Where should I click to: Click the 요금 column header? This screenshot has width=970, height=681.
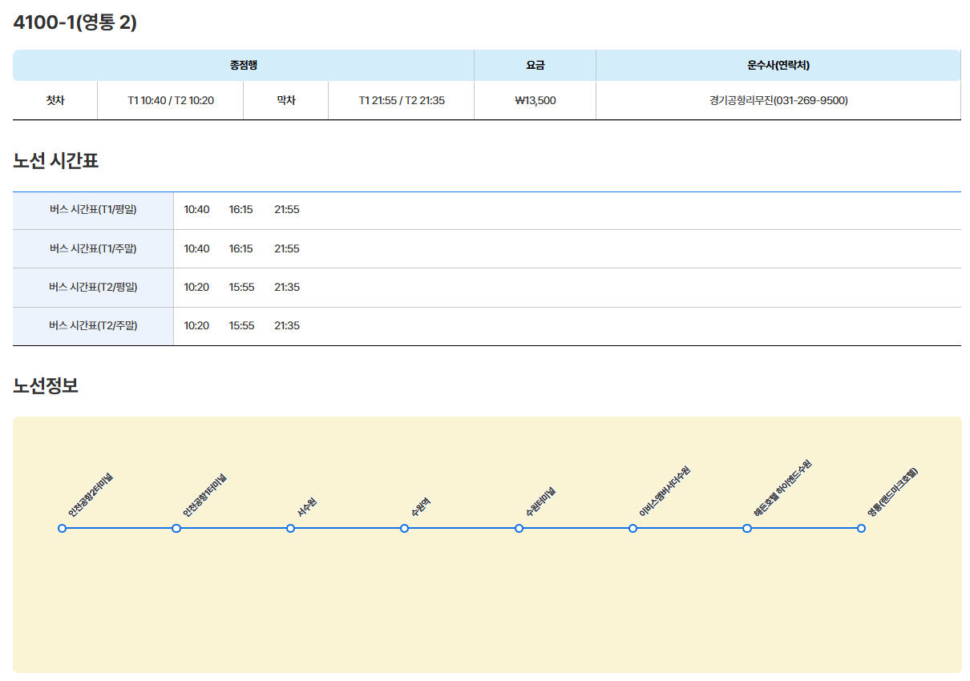[535, 66]
